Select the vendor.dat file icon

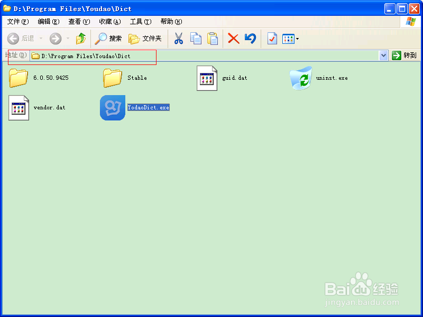[x=19, y=108]
